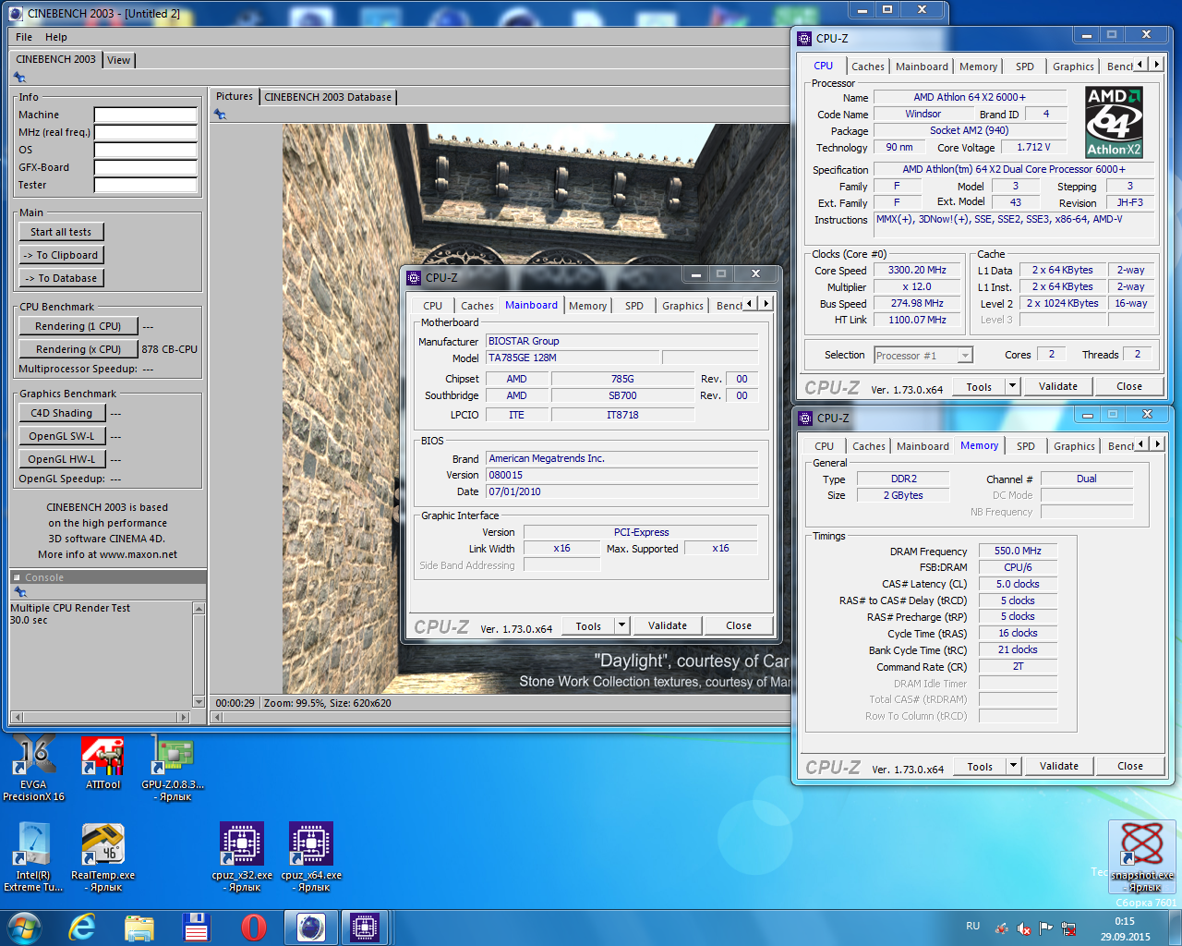The height and width of the screenshot is (946, 1182).
Task: Run the C4D Shading benchmark
Action: 62,413
